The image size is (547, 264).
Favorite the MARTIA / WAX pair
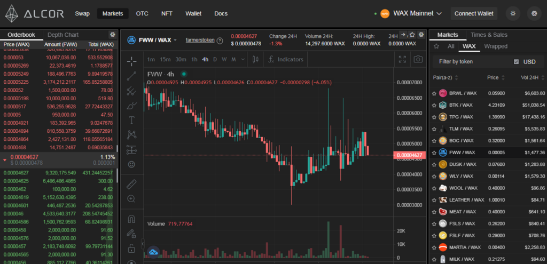click(434, 247)
